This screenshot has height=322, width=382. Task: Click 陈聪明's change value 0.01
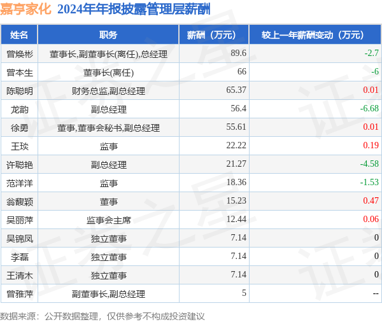[371, 90]
